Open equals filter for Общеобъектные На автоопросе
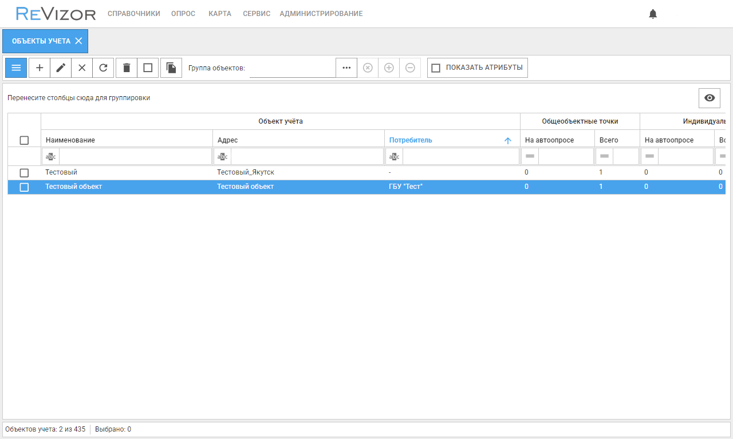Viewport: 733px width, 439px height. tap(530, 157)
